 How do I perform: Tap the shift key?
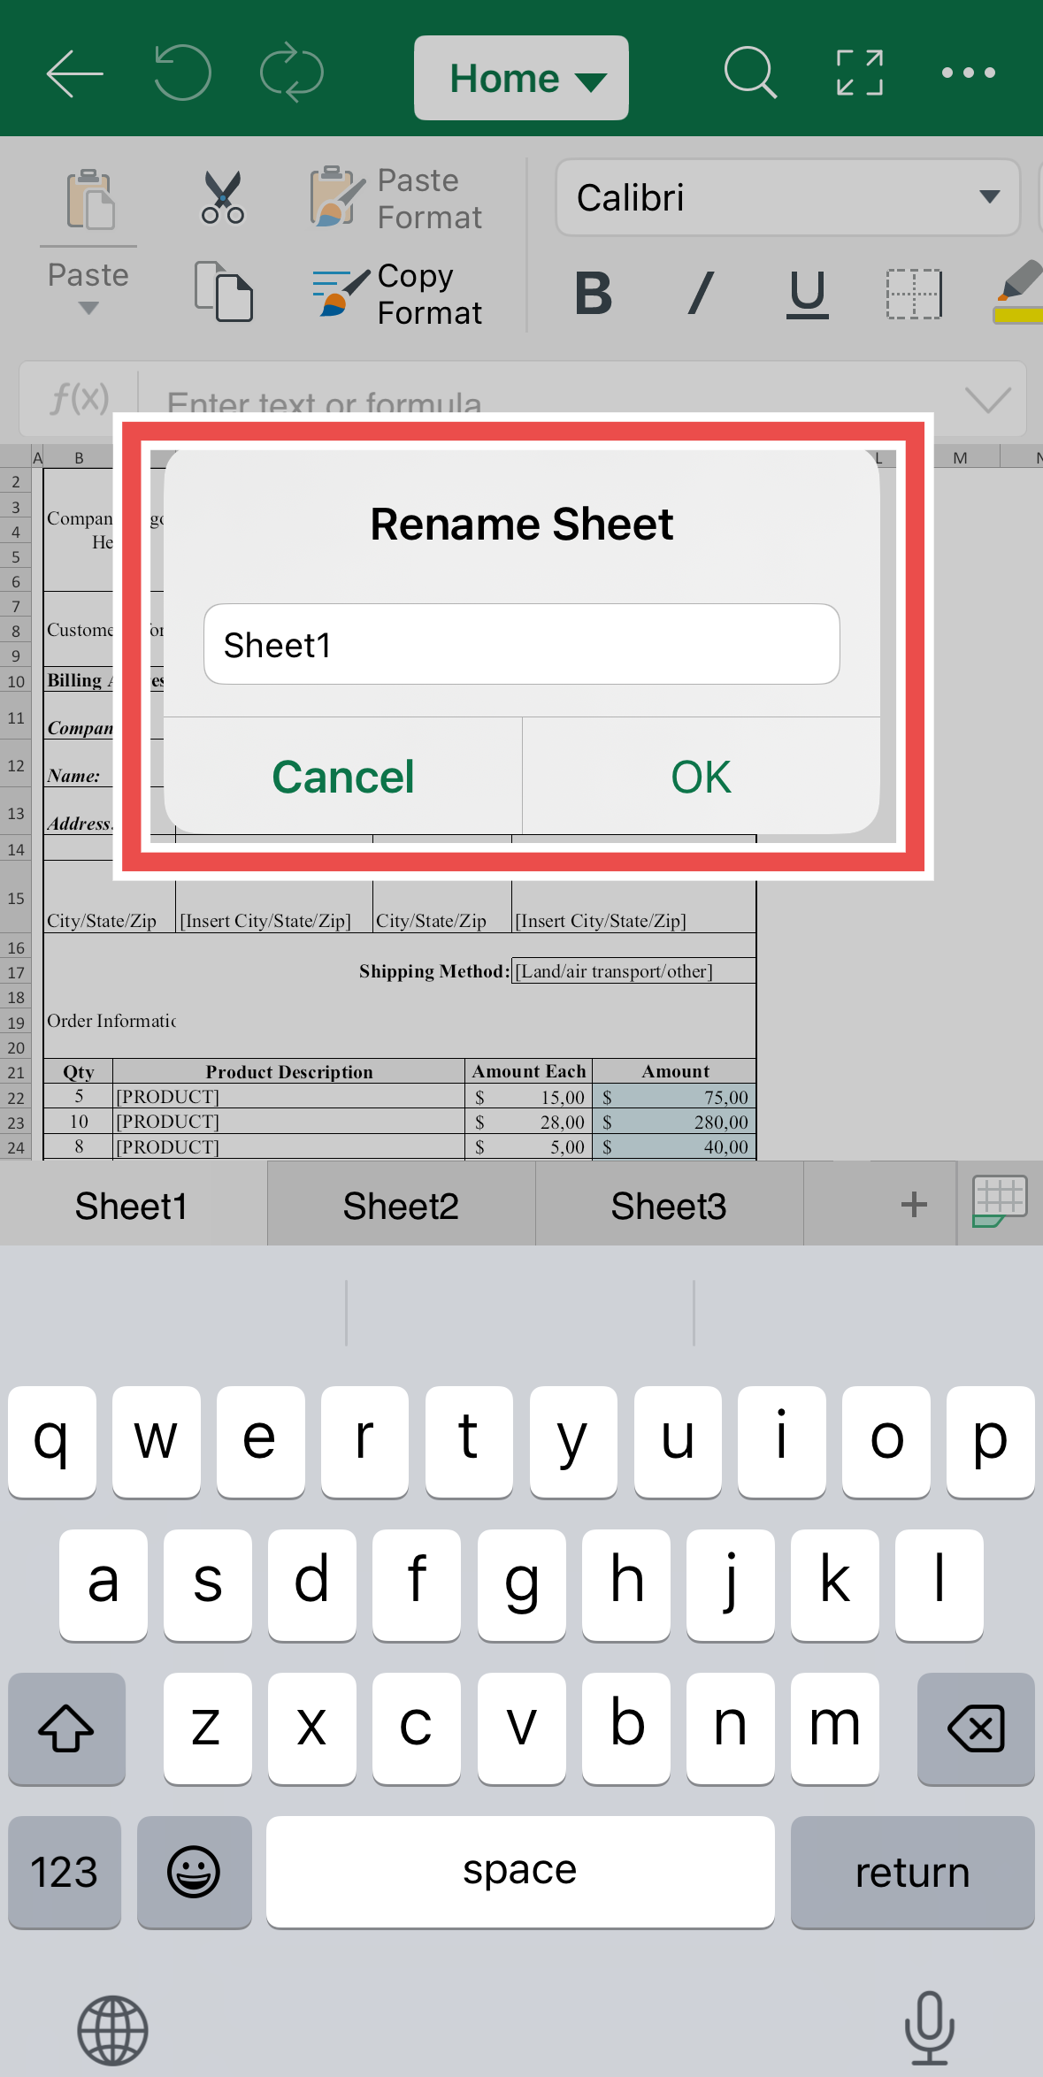point(66,1728)
